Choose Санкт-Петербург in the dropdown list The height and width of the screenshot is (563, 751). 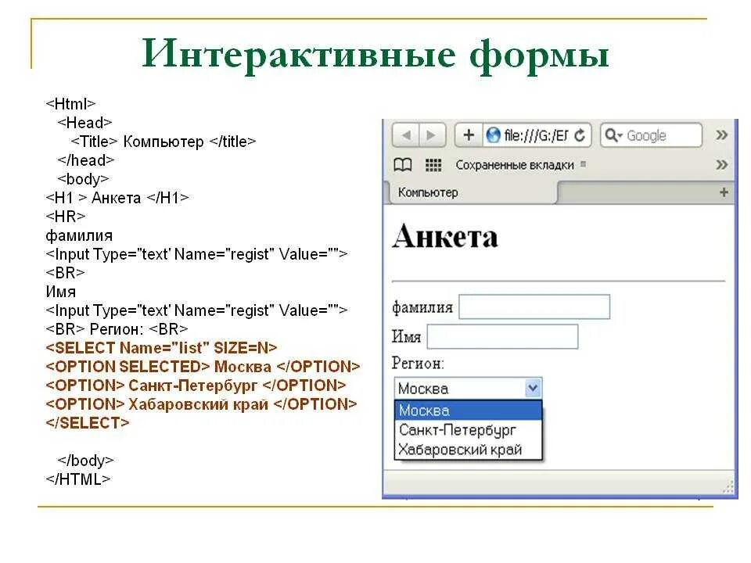[x=468, y=430]
